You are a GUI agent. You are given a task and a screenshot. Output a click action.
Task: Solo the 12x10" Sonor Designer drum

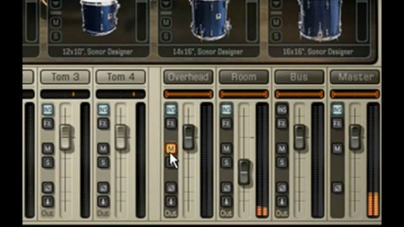pyautogui.click(x=56, y=36)
